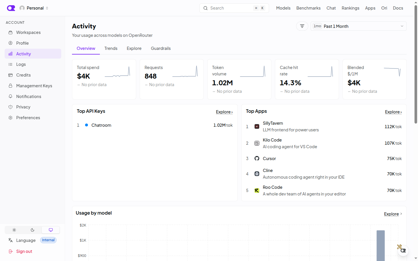Switch to the Explore tab

[x=134, y=48]
